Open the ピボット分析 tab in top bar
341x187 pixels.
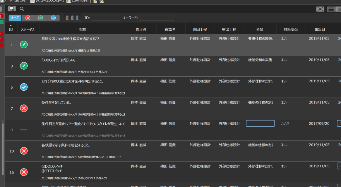tap(78, 1)
